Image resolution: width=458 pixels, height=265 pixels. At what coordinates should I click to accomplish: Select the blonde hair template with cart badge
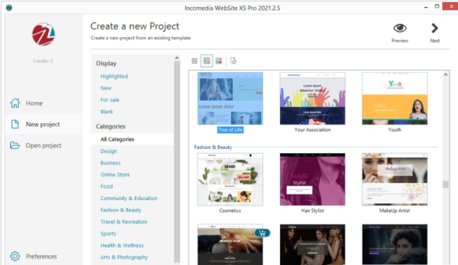tap(230, 245)
